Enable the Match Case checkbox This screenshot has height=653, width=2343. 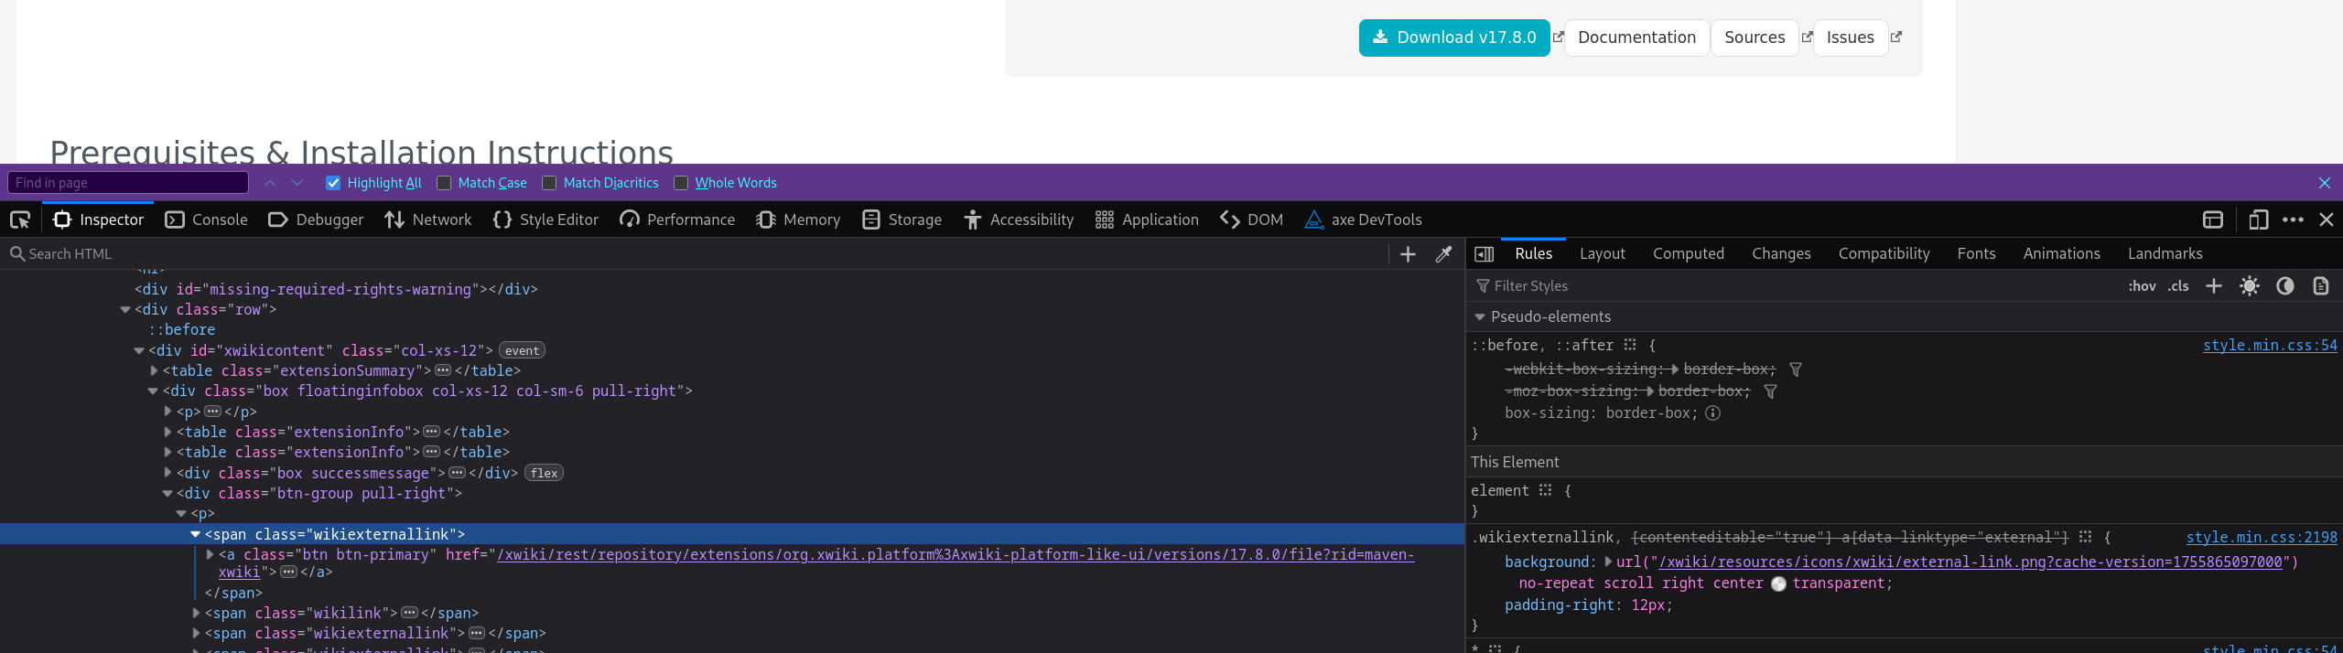444,183
